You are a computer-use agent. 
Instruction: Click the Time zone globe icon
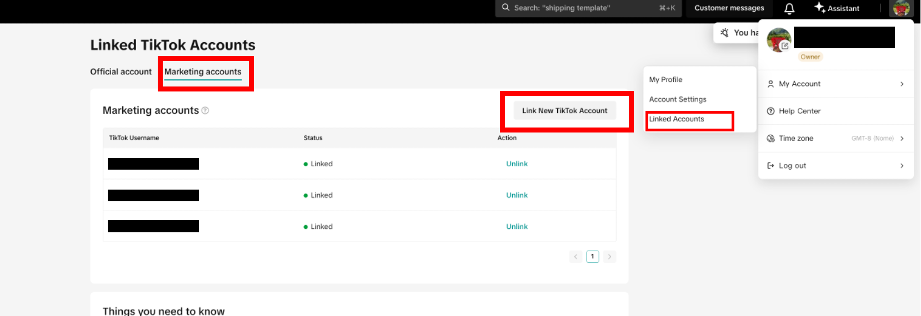770,138
